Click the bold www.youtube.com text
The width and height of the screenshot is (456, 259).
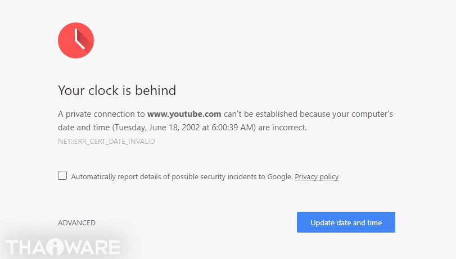click(184, 114)
